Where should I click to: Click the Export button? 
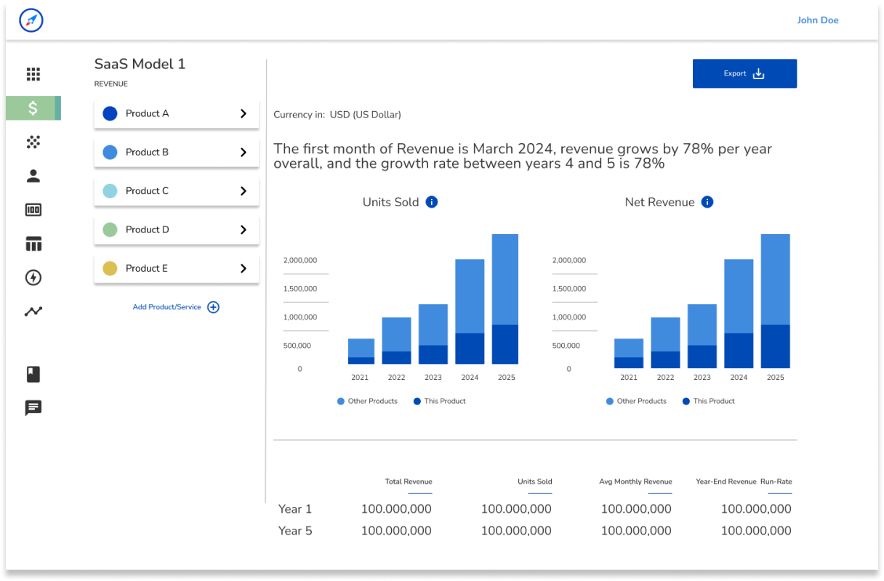click(744, 73)
